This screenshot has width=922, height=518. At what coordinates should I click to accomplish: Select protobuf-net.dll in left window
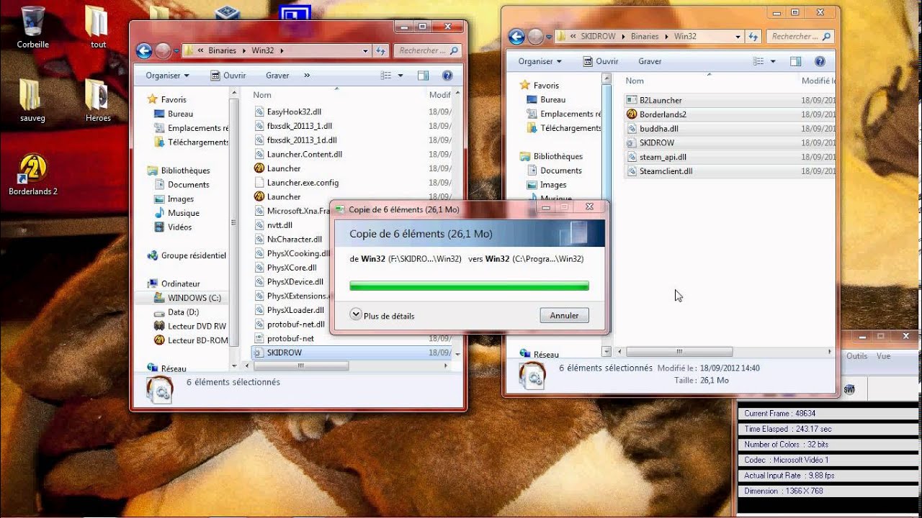(295, 324)
